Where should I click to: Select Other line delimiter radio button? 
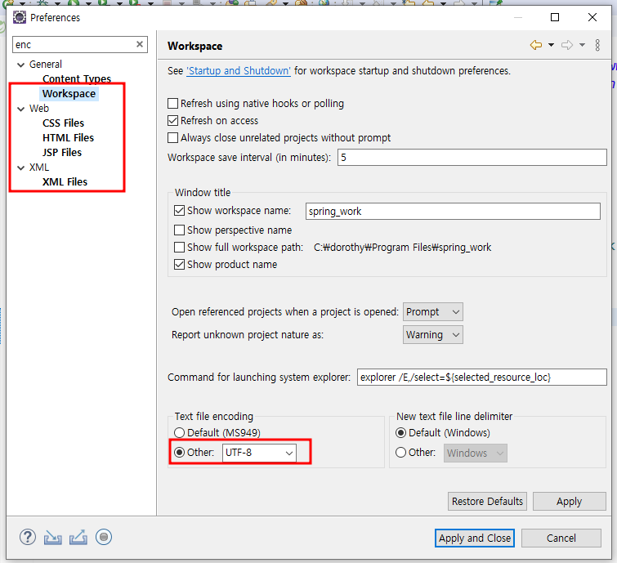tap(401, 453)
